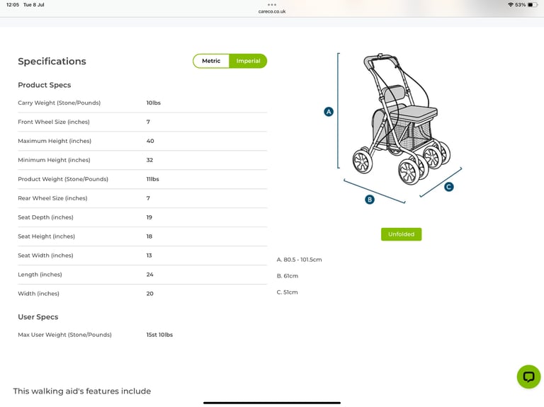Click the green Unfolded button
544x407 pixels.
tap(401, 234)
